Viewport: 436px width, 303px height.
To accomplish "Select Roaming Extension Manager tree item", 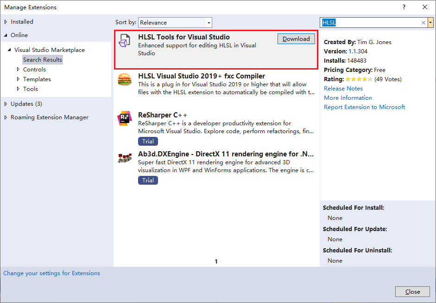I will click(x=50, y=117).
